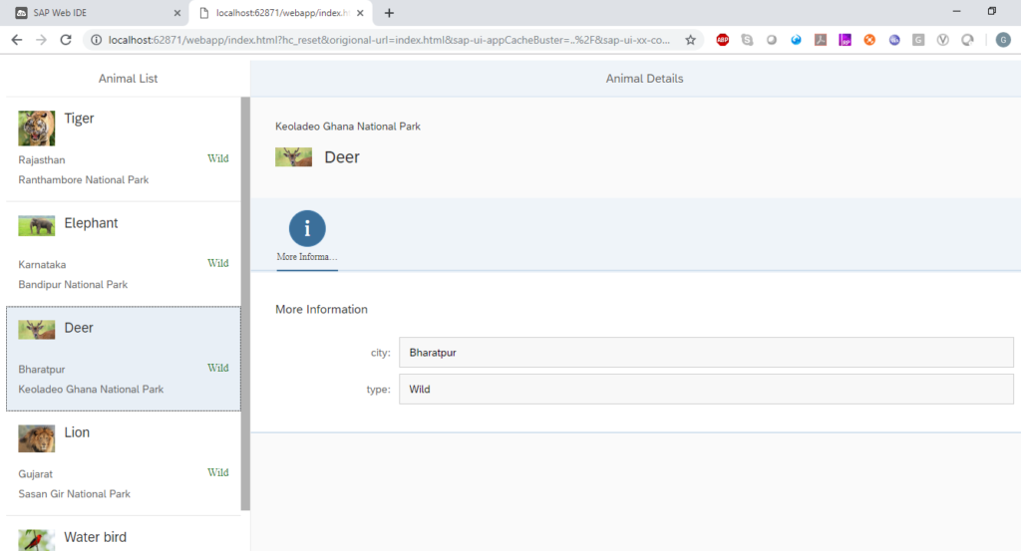Viewport: 1021px width, 551px height.
Task: Click the Deer title in details
Action: [342, 156]
